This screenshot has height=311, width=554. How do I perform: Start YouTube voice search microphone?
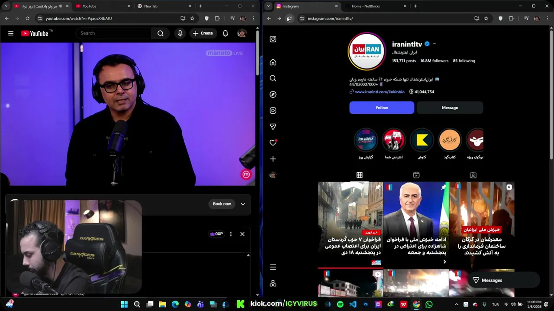point(180,33)
